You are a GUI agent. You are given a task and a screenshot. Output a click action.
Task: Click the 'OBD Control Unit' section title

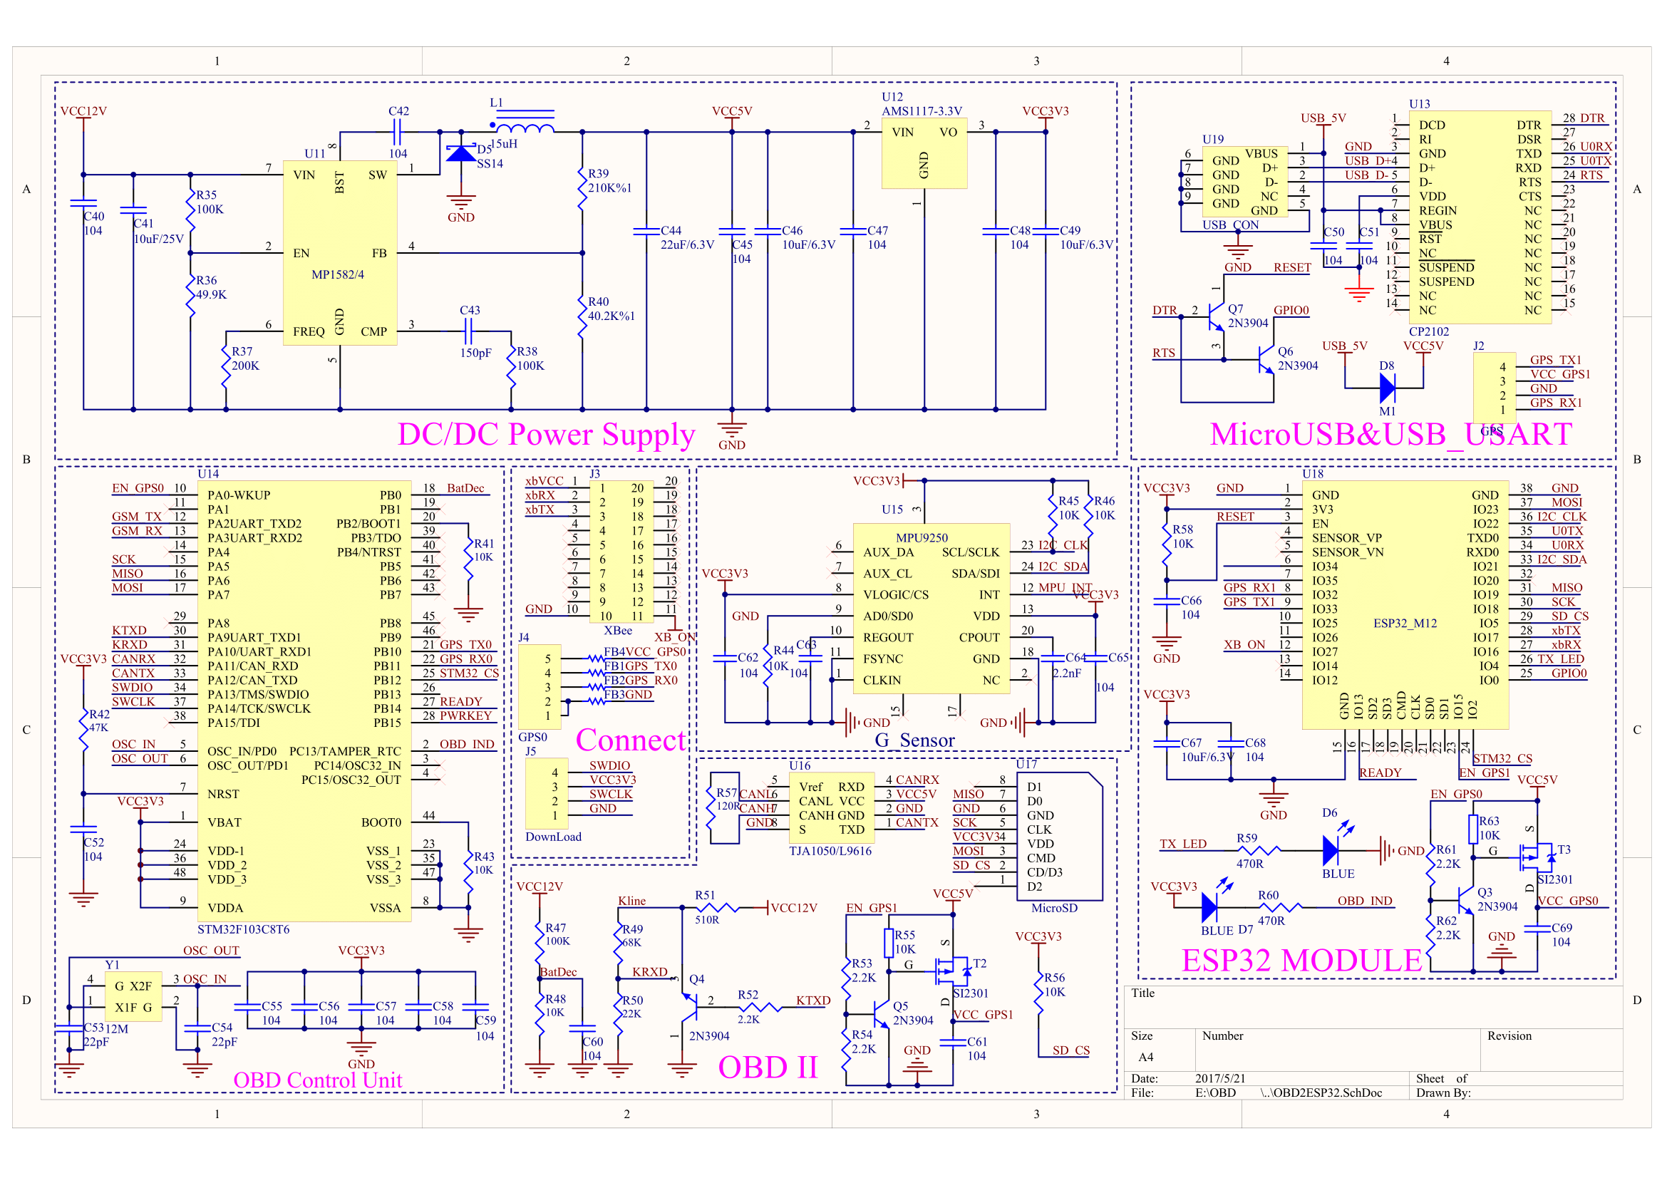317,1080
